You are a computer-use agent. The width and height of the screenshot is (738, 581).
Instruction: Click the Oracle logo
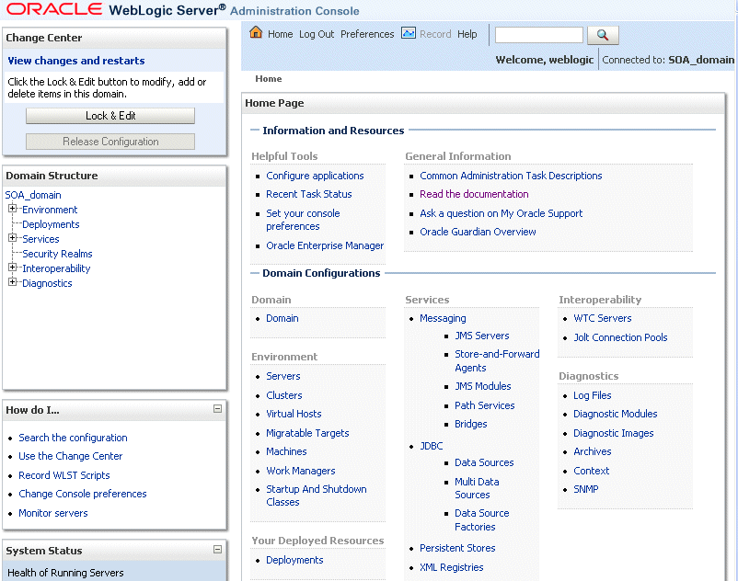[51, 8]
